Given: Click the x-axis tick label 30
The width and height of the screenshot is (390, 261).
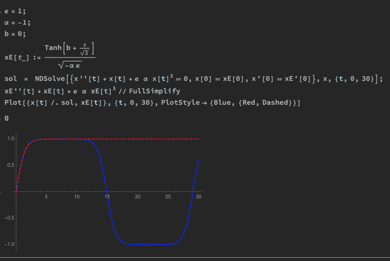Looking at the screenshot, I should point(199,197).
